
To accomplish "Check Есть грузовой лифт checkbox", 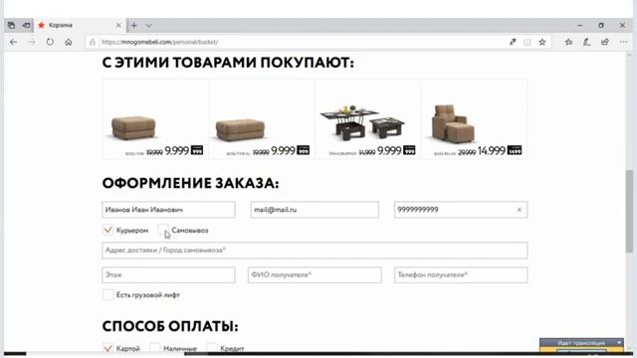I will [x=107, y=294].
